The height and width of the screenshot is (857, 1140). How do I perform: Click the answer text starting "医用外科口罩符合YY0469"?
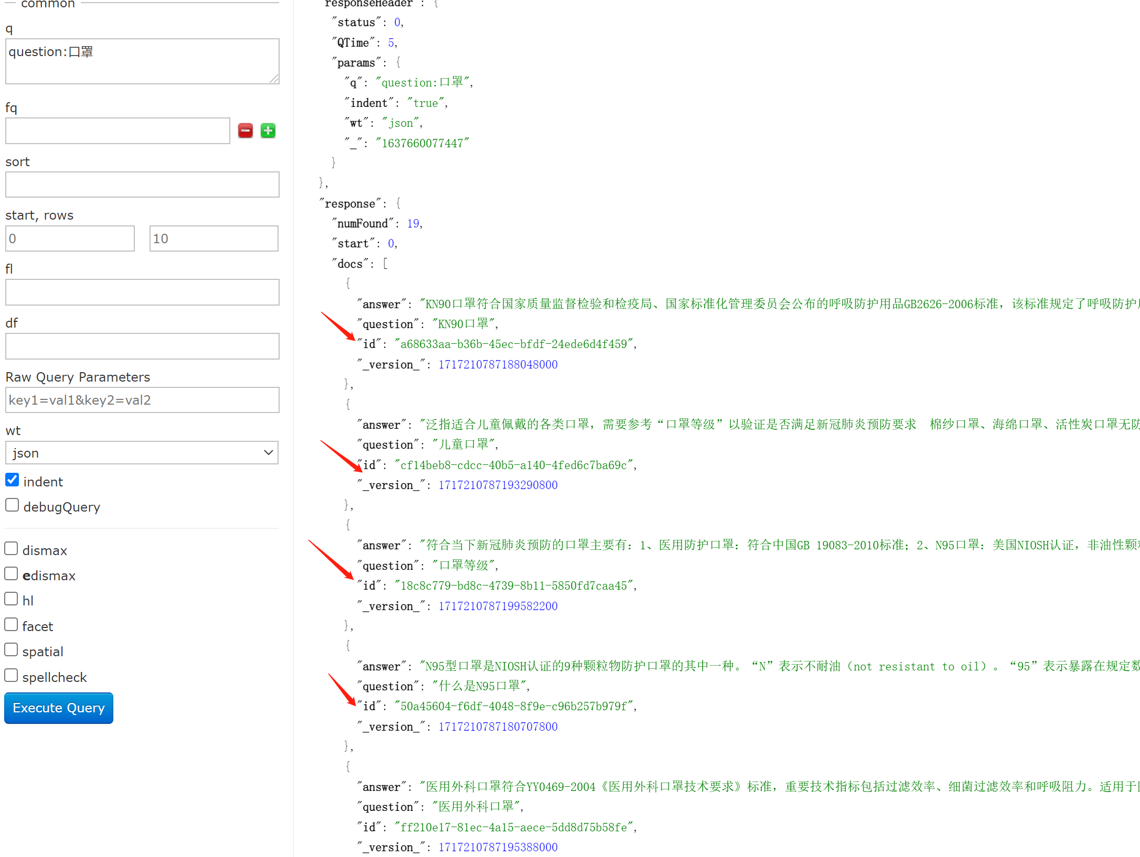point(780,787)
